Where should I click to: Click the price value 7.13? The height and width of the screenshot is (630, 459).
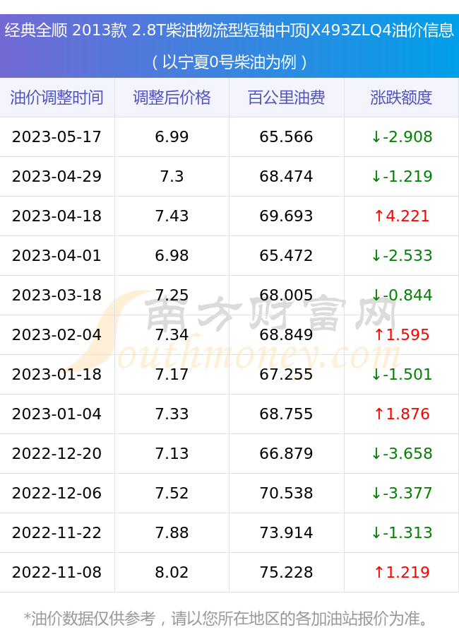[x=172, y=453]
